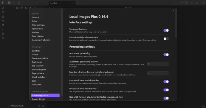Click the 'Processing settings' heading
This screenshot has width=206, height=108.
point(82,47)
